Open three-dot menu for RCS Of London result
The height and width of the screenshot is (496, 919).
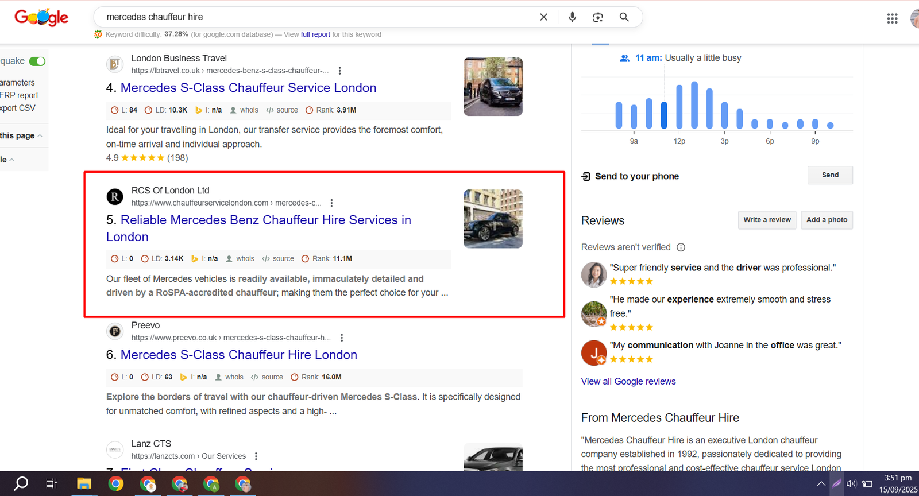pyautogui.click(x=331, y=203)
